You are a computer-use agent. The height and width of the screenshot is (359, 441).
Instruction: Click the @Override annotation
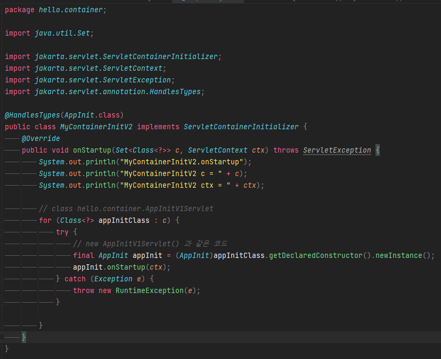click(41, 138)
